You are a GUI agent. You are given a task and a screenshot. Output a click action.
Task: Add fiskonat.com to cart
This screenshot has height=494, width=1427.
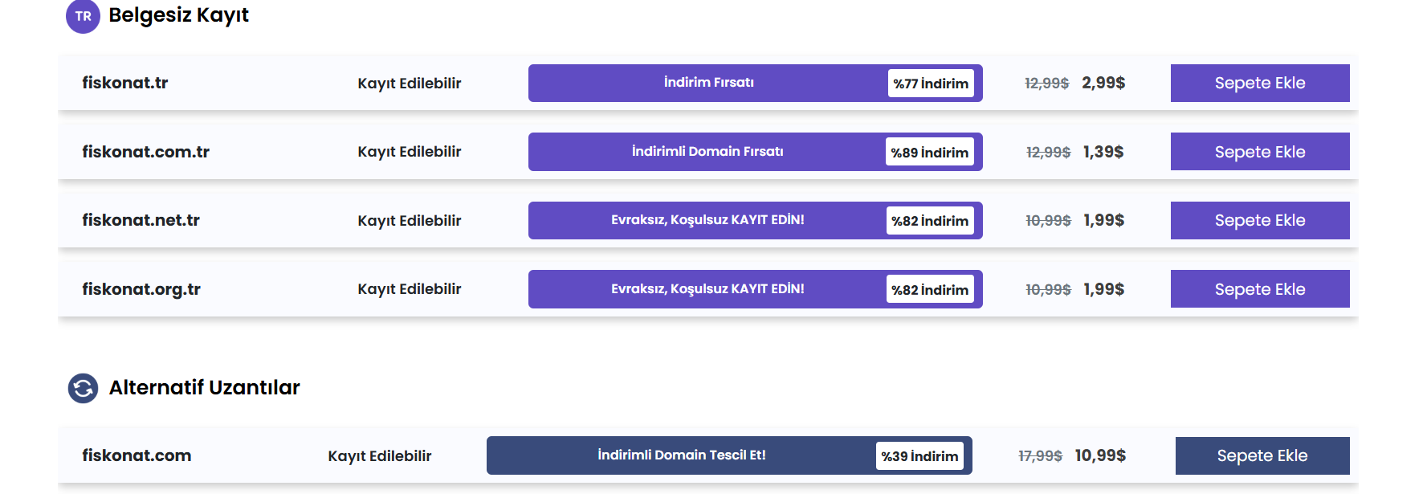pyautogui.click(x=1262, y=455)
